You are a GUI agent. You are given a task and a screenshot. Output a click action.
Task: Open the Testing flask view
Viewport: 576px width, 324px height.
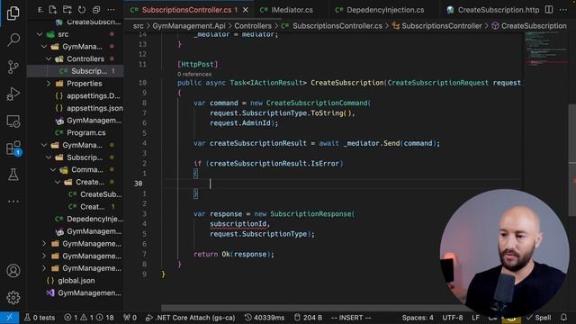pyautogui.click(x=13, y=175)
